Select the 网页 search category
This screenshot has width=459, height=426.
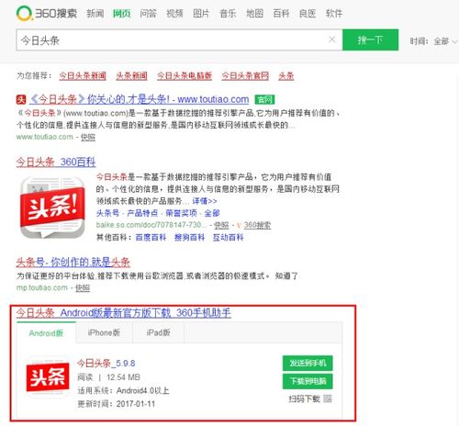pyautogui.click(x=121, y=14)
